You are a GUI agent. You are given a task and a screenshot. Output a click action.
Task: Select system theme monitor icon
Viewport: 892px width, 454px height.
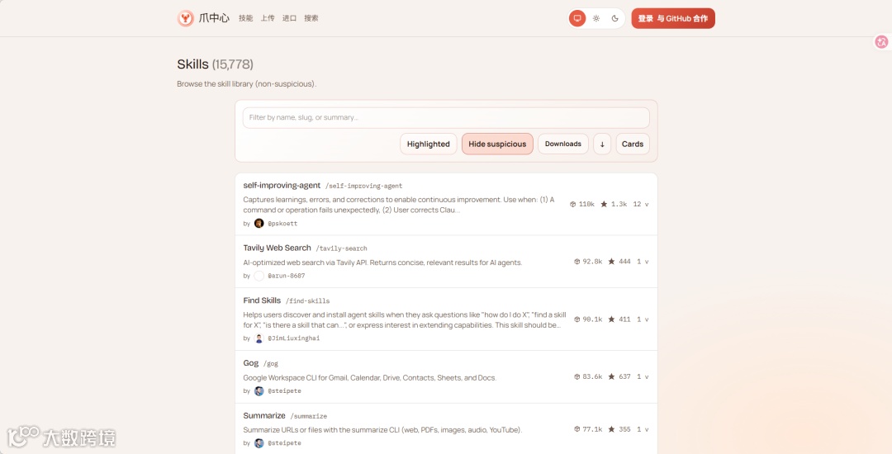tap(576, 18)
